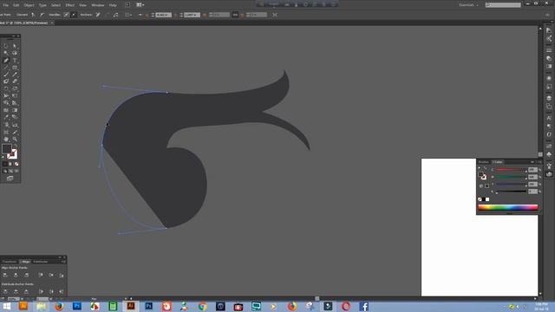Select the Perspective Grid tool
The width and height of the screenshot is (555, 312).
15,102
